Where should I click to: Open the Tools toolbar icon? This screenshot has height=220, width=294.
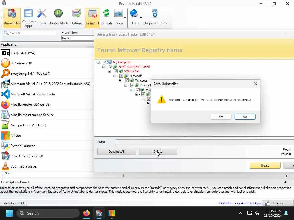click(x=42, y=17)
